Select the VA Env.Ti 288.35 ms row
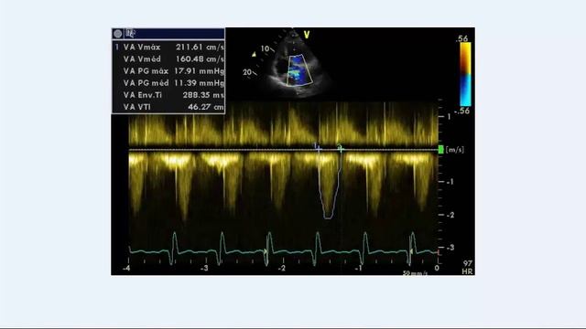This screenshot has width=586, height=329. [168, 95]
